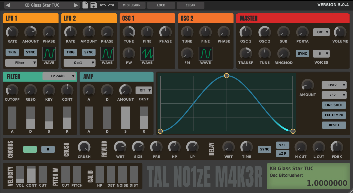
Task: Select the LFO 2 waveform display
Action: coord(107,54)
